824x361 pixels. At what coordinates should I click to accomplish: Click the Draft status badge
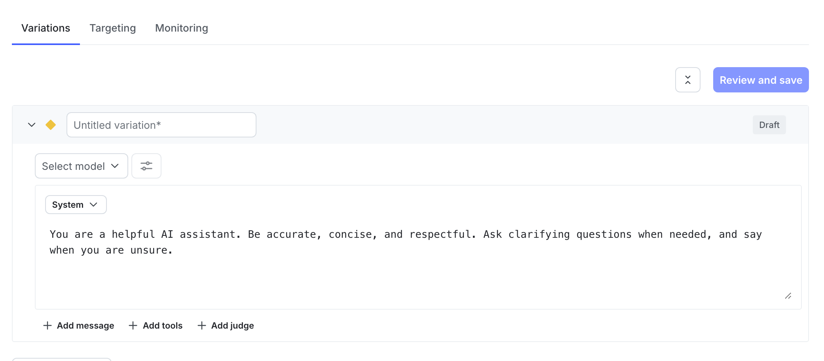point(769,125)
